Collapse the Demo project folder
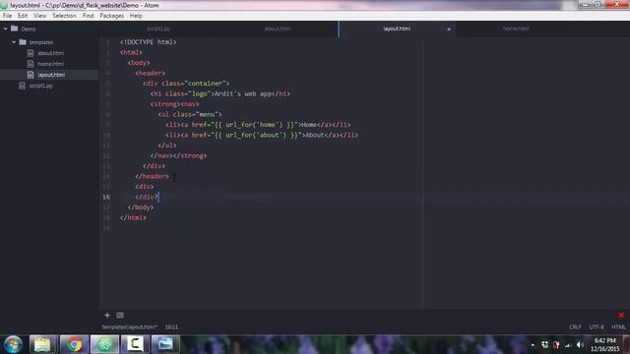This screenshot has height=354, width=630. [6, 29]
